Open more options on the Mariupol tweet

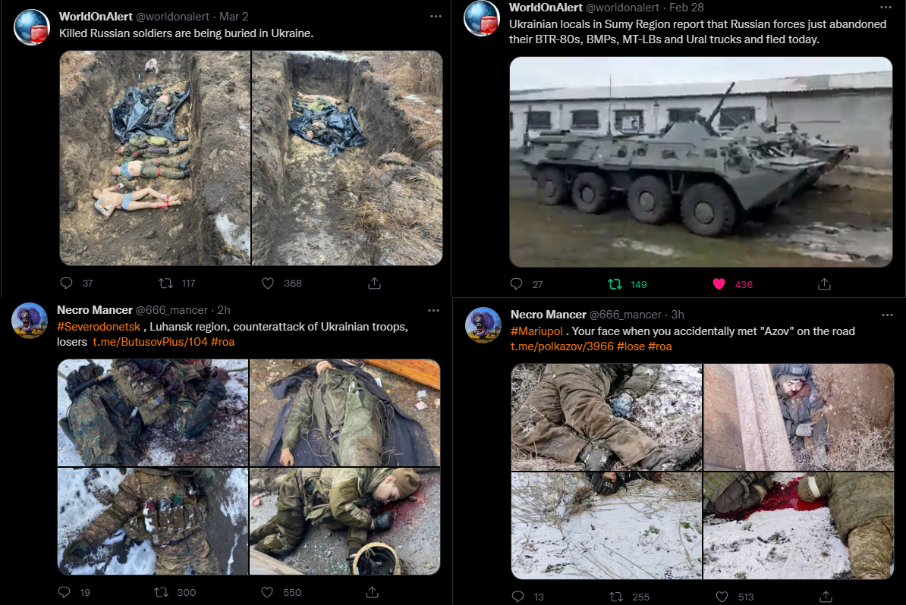(x=888, y=315)
